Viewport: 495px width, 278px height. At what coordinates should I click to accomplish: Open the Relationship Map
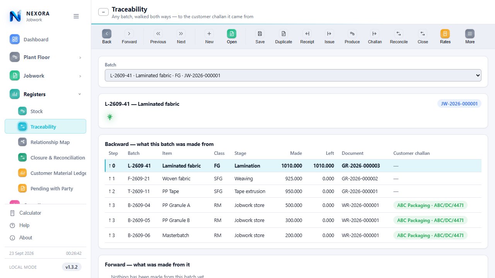(46, 142)
